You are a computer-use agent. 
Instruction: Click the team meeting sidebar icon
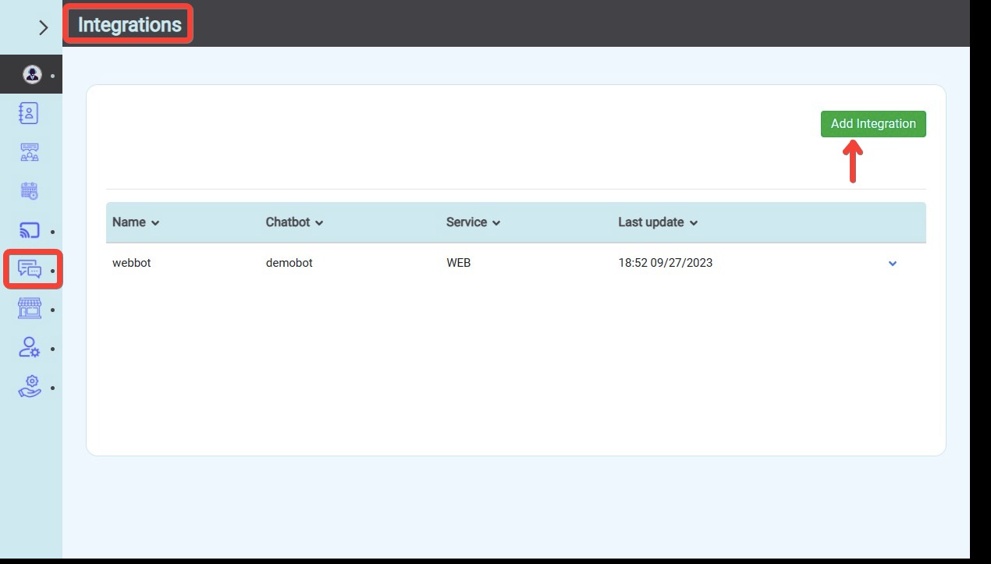pyautogui.click(x=29, y=152)
